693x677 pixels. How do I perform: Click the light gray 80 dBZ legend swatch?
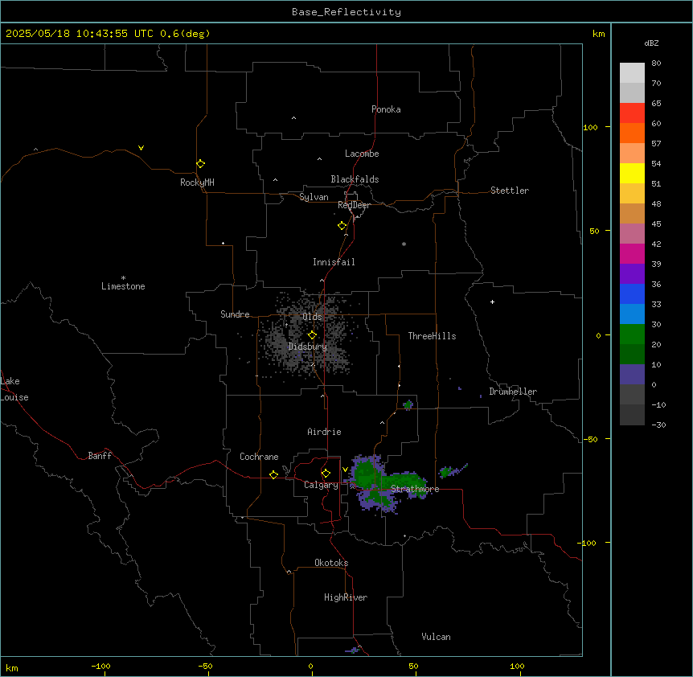coord(632,73)
